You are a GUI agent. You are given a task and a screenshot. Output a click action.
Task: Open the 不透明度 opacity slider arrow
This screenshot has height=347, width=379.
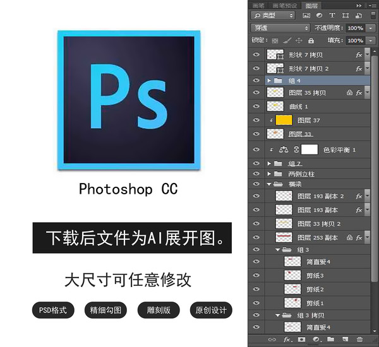(x=371, y=28)
